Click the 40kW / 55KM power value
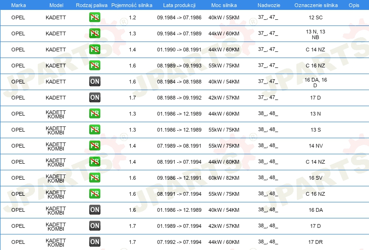This screenshot has width=369, height=250. click(x=224, y=17)
